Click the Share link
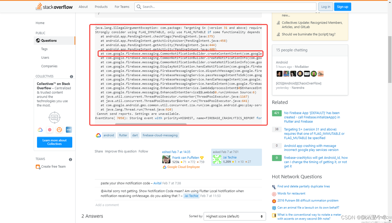The height and width of the screenshot is (223, 392). [x=99, y=151]
